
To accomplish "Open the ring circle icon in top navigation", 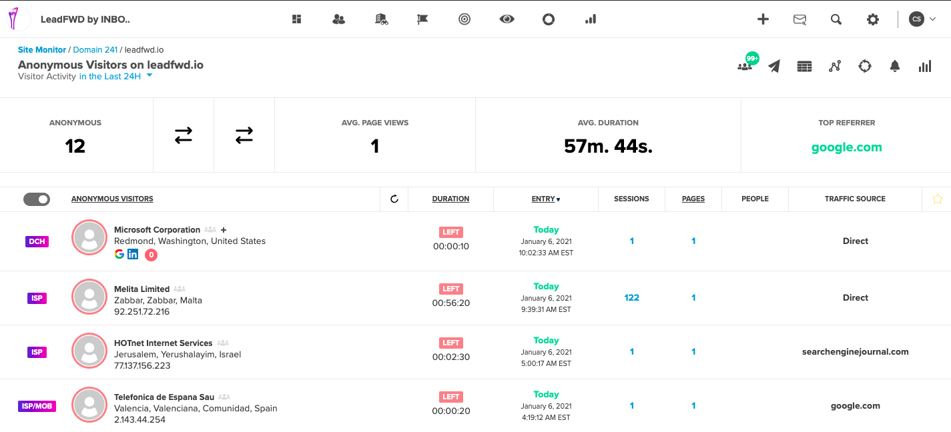I will click(x=549, y=19).
